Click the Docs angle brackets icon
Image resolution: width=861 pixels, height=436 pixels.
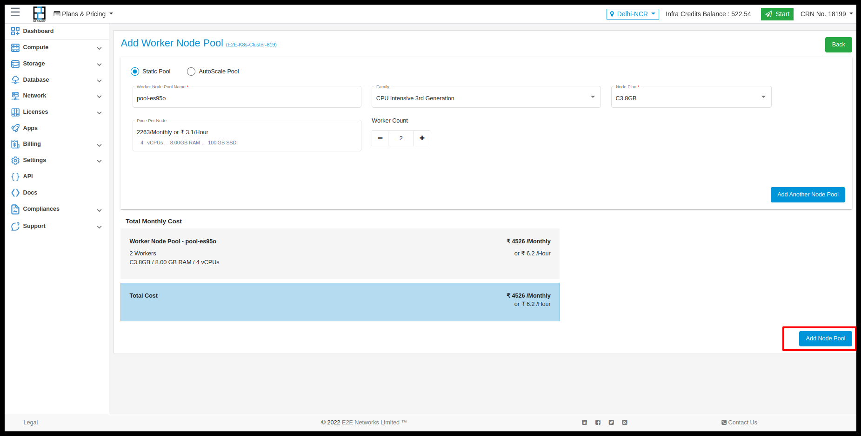(x=15, y=193)
